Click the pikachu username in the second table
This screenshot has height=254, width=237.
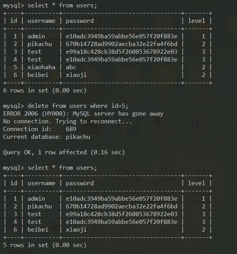pos(39,206)
